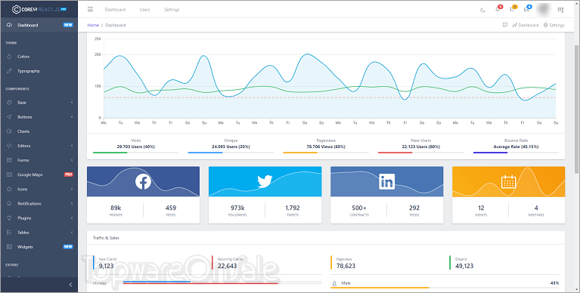Screen dimensions: 580x293
Task: Select the 89k friends value
Action: click(x=116, y=208)
